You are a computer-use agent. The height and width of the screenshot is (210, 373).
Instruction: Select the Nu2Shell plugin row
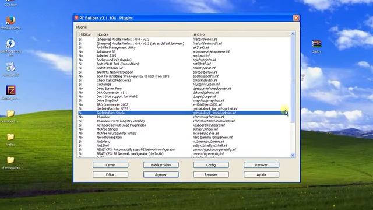[184, 145]
